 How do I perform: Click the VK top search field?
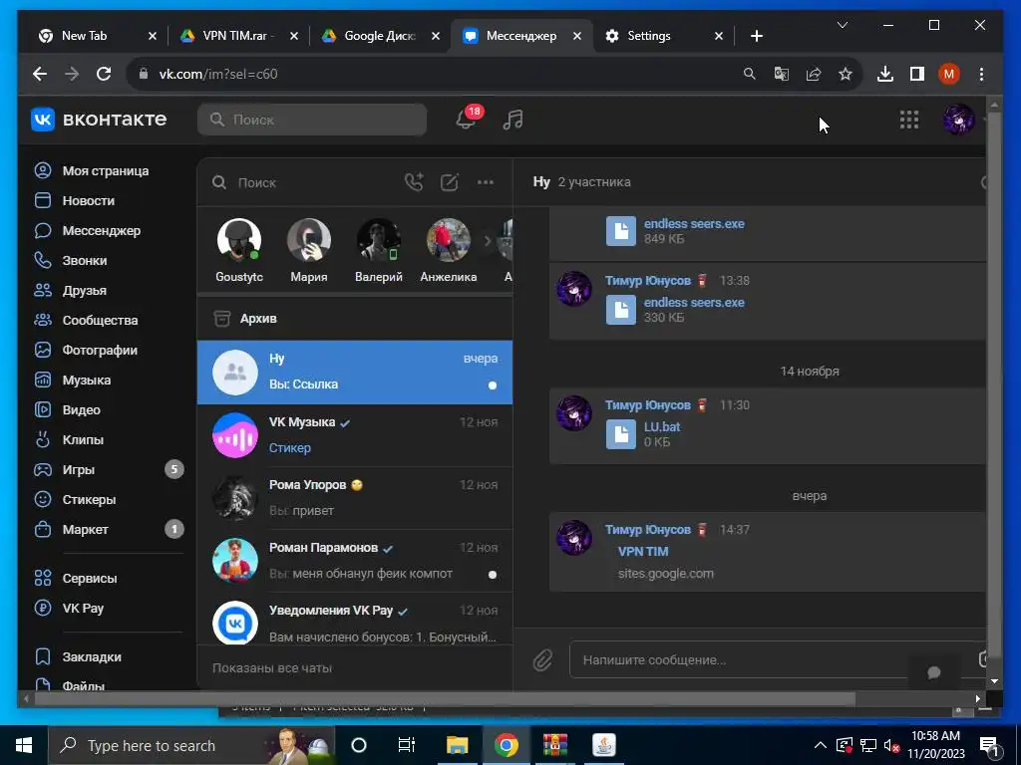312,120
